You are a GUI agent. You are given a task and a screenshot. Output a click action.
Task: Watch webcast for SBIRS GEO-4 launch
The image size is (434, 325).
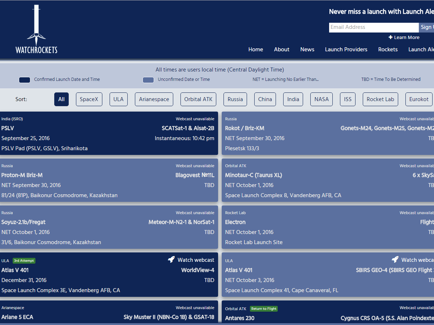coord(418,260)
